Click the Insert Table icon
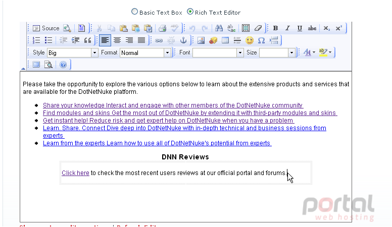 coord(225,40)
